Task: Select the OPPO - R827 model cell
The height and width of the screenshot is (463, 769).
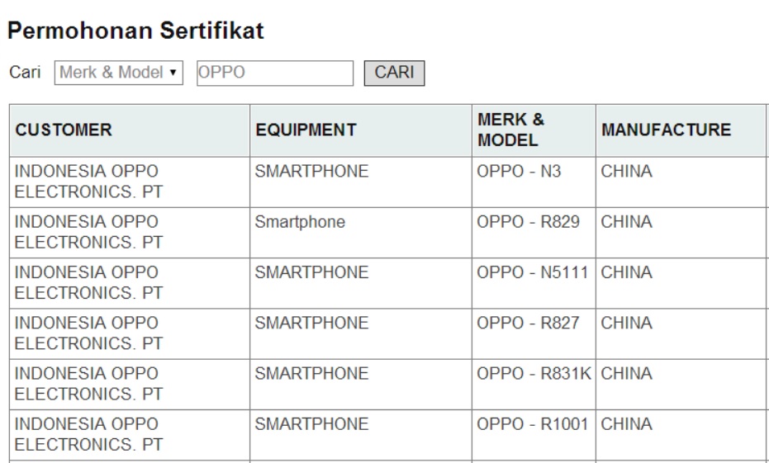Action: point(534,333)
